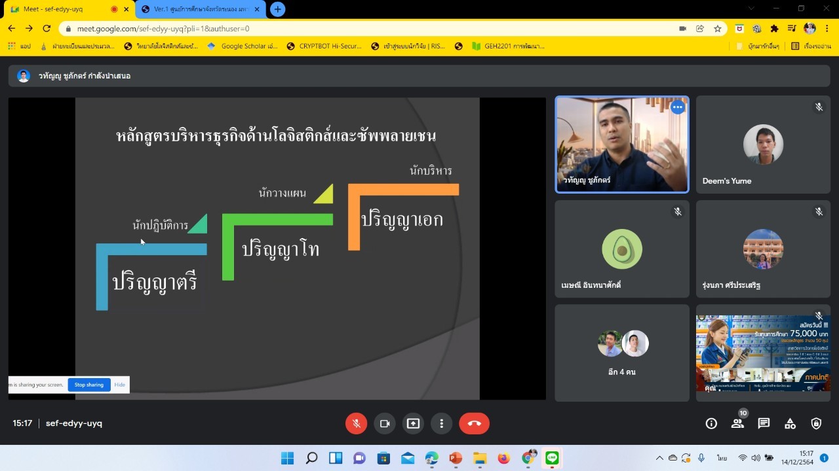Open a new browser tab

click(278, 9)
